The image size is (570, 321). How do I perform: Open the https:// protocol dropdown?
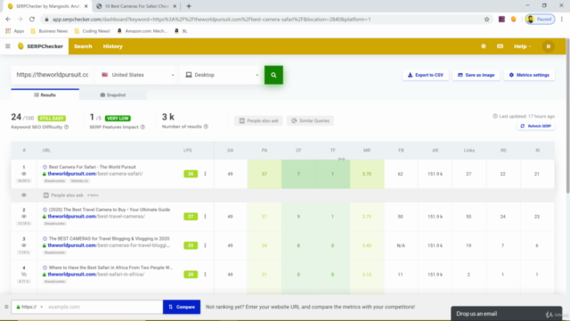pyautogui.click(x=29, y=307)
